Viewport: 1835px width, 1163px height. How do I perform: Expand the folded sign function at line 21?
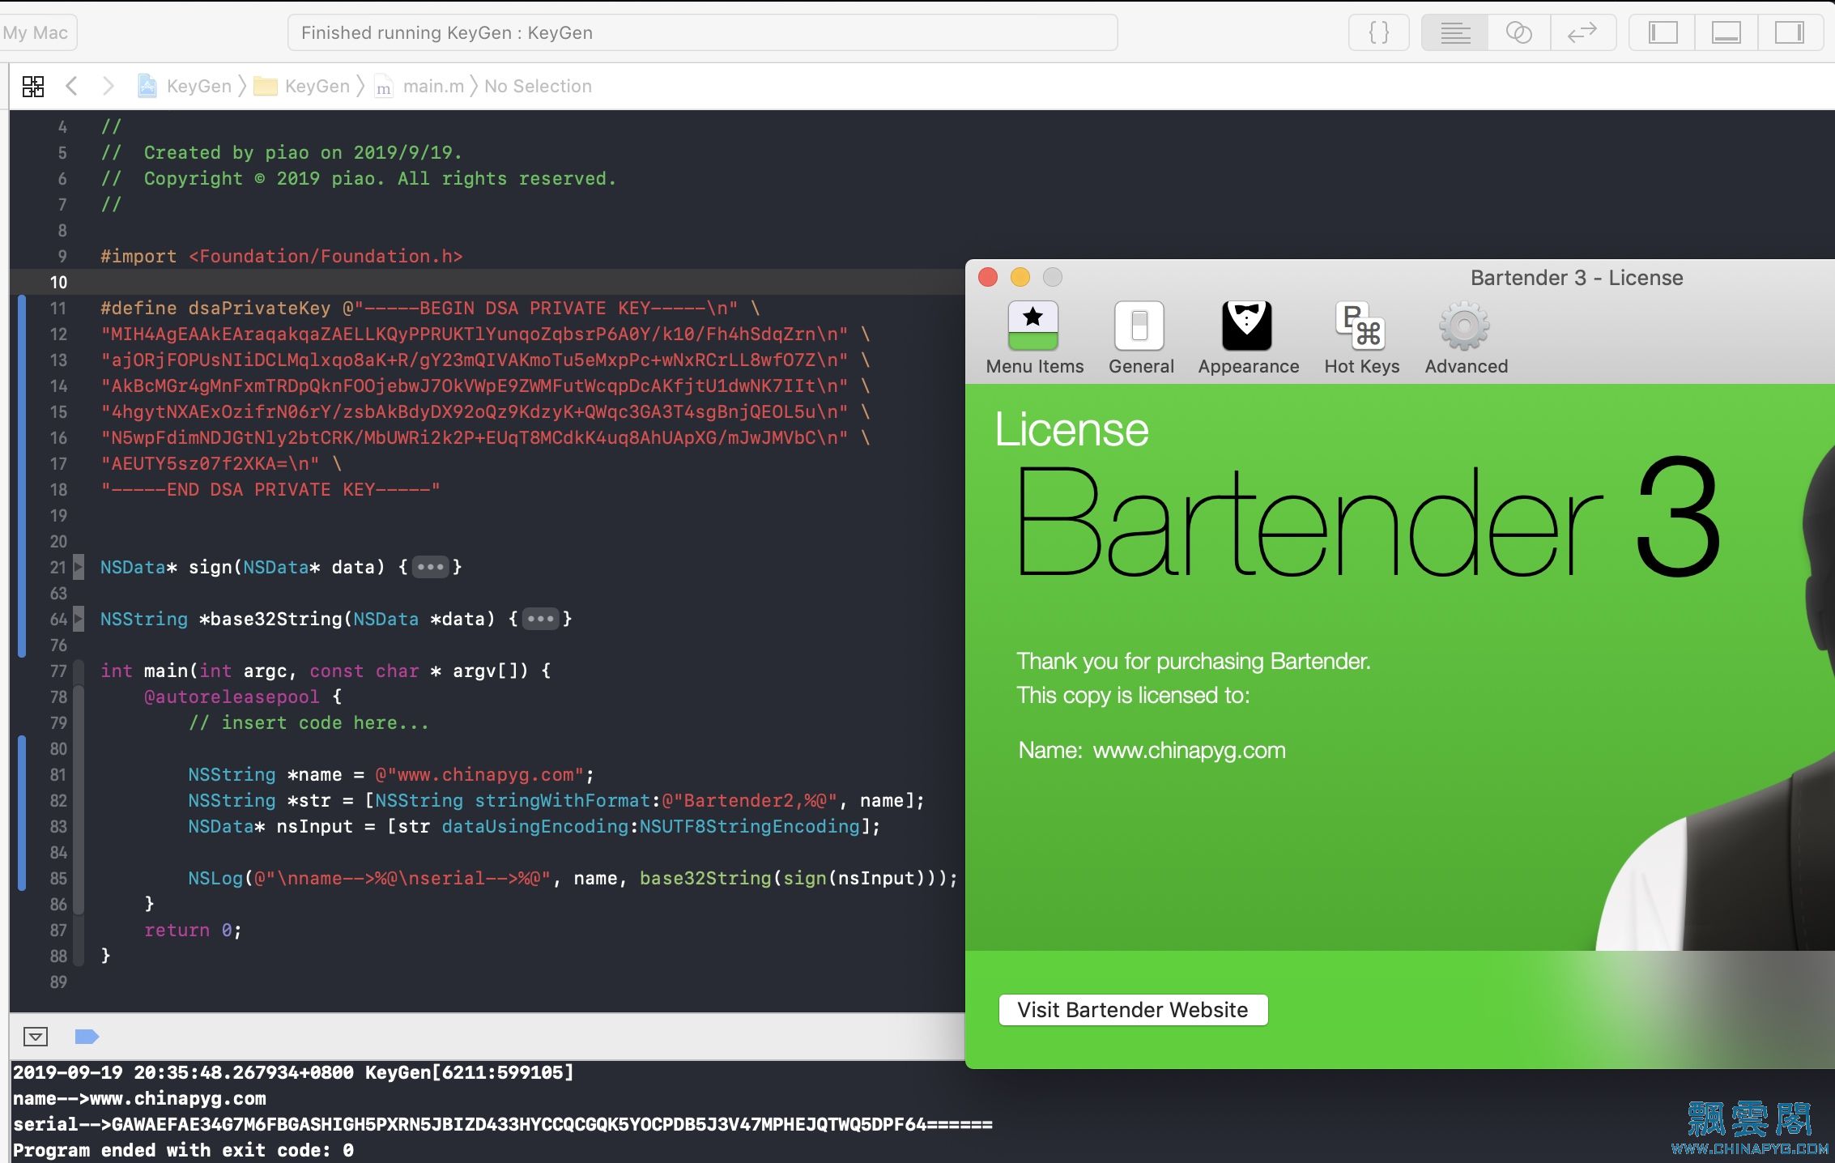[x=79, y=567]
